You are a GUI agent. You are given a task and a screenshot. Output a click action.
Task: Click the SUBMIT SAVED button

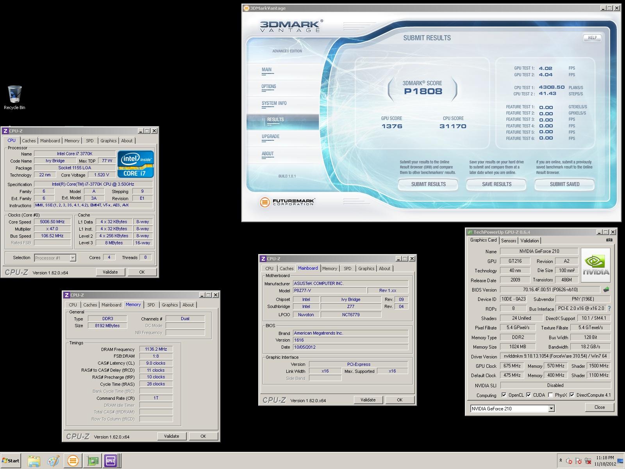(564, 184)
